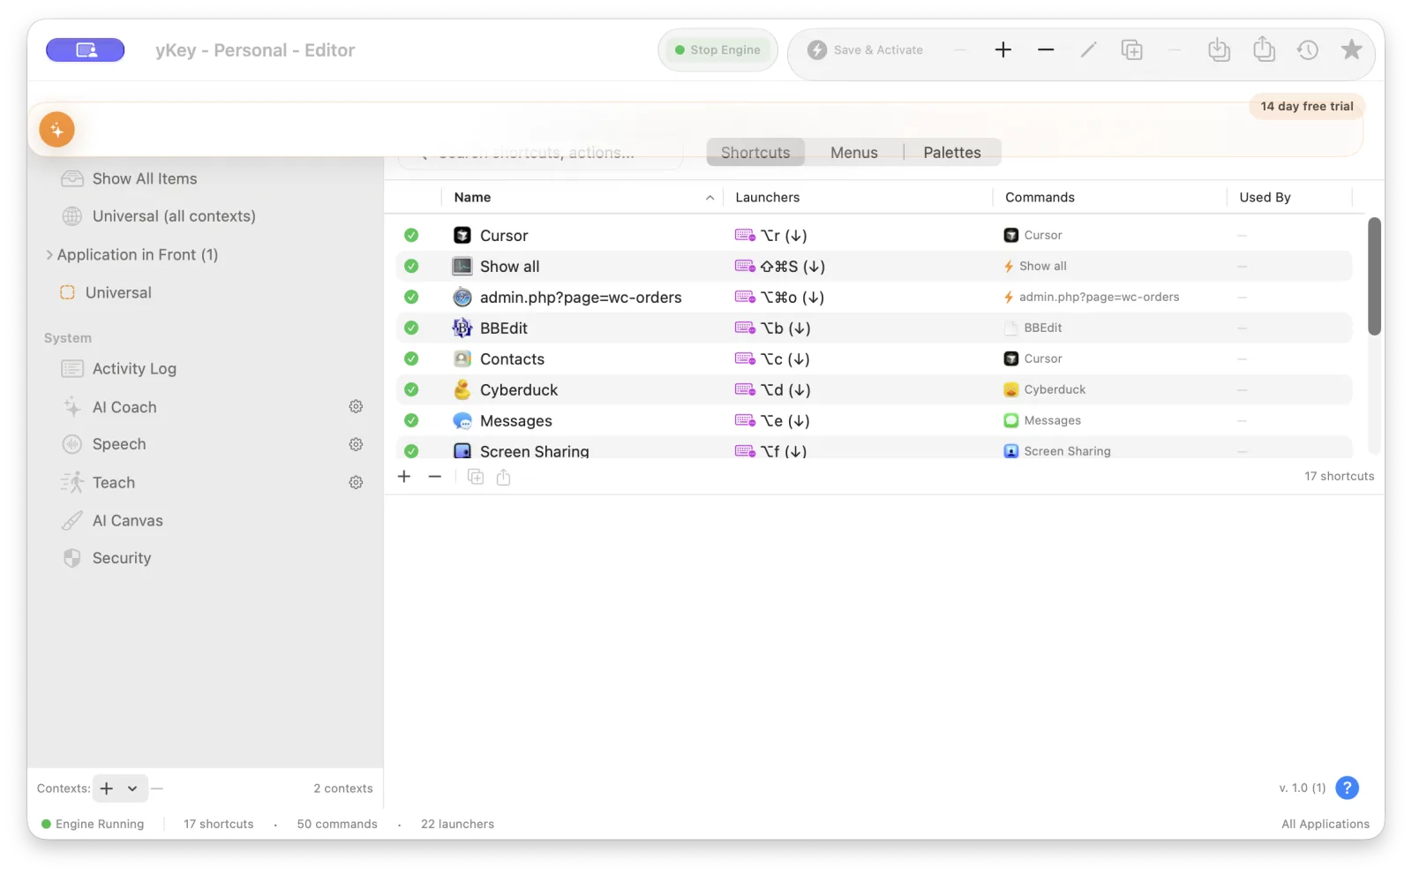Open Security in sidebar

[x=122, y=558]
